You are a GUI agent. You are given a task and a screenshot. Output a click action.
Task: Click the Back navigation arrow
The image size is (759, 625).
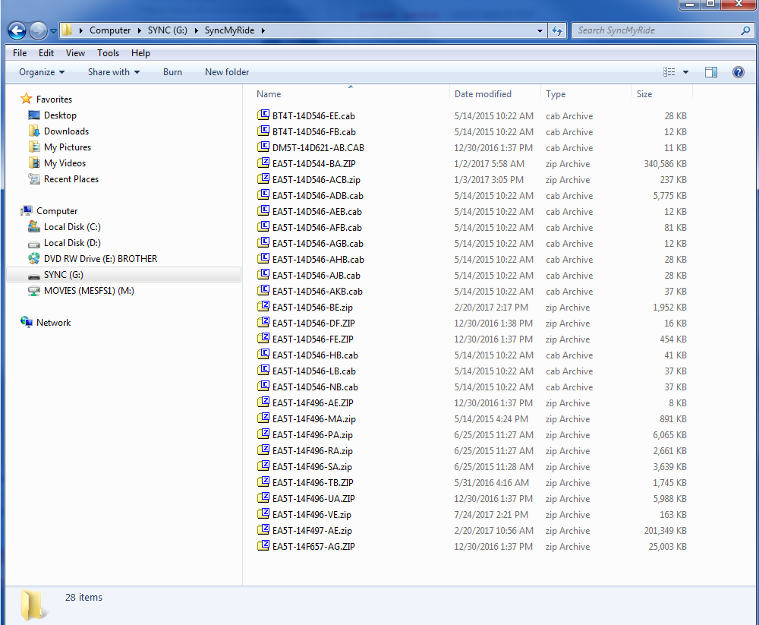[x=15, y=30]
